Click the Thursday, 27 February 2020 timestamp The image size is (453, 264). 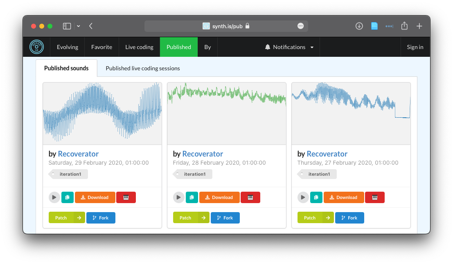point(348,163)
